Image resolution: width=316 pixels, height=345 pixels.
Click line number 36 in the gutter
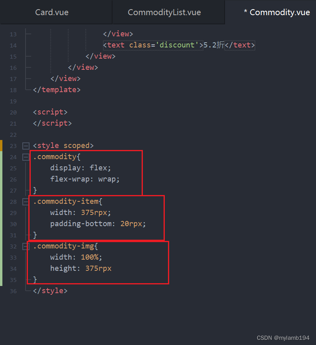tap(13, 291)
